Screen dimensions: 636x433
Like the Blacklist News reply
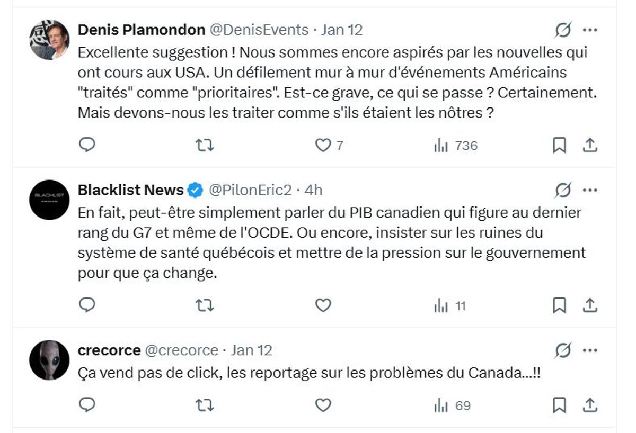322,305
